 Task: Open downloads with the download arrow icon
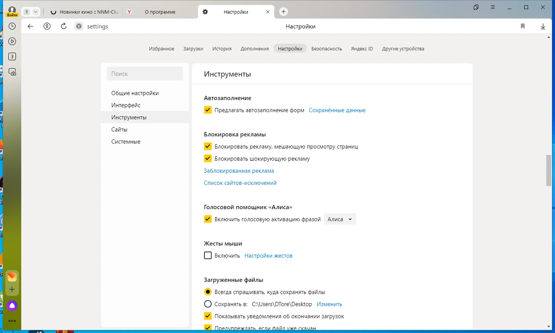click(x=543, y=26)
